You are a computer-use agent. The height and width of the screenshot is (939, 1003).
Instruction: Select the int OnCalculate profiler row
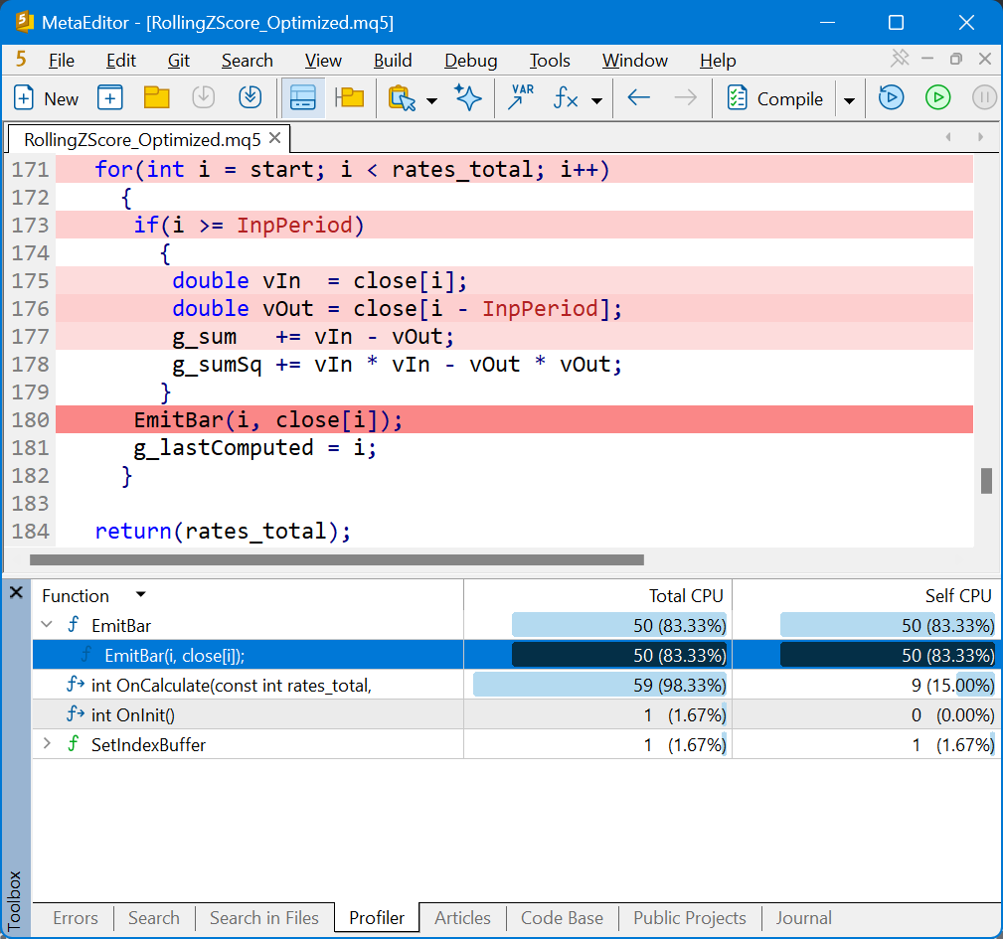[x=516, y=685]
